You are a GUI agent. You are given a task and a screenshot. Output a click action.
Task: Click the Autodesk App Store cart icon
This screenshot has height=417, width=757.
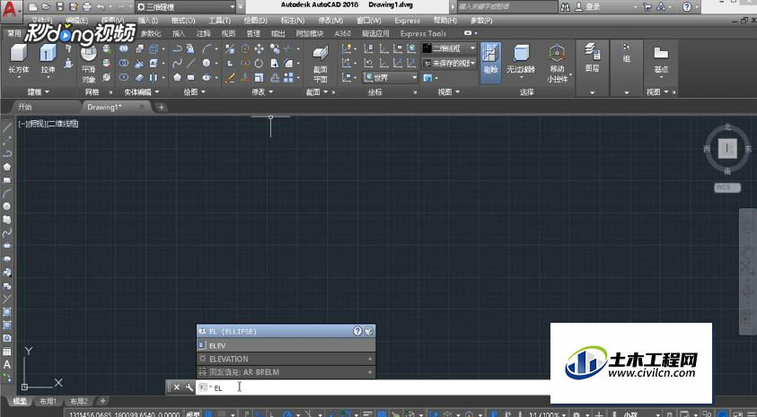(647, 7)
